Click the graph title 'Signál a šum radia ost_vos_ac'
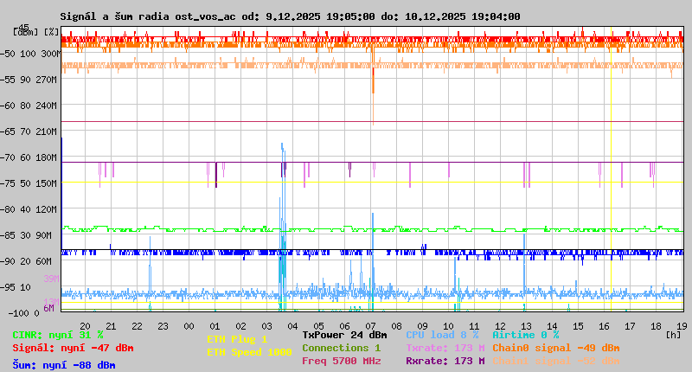Image resolution: width=692 pixels, height=372 pixels. coord(148,16)
